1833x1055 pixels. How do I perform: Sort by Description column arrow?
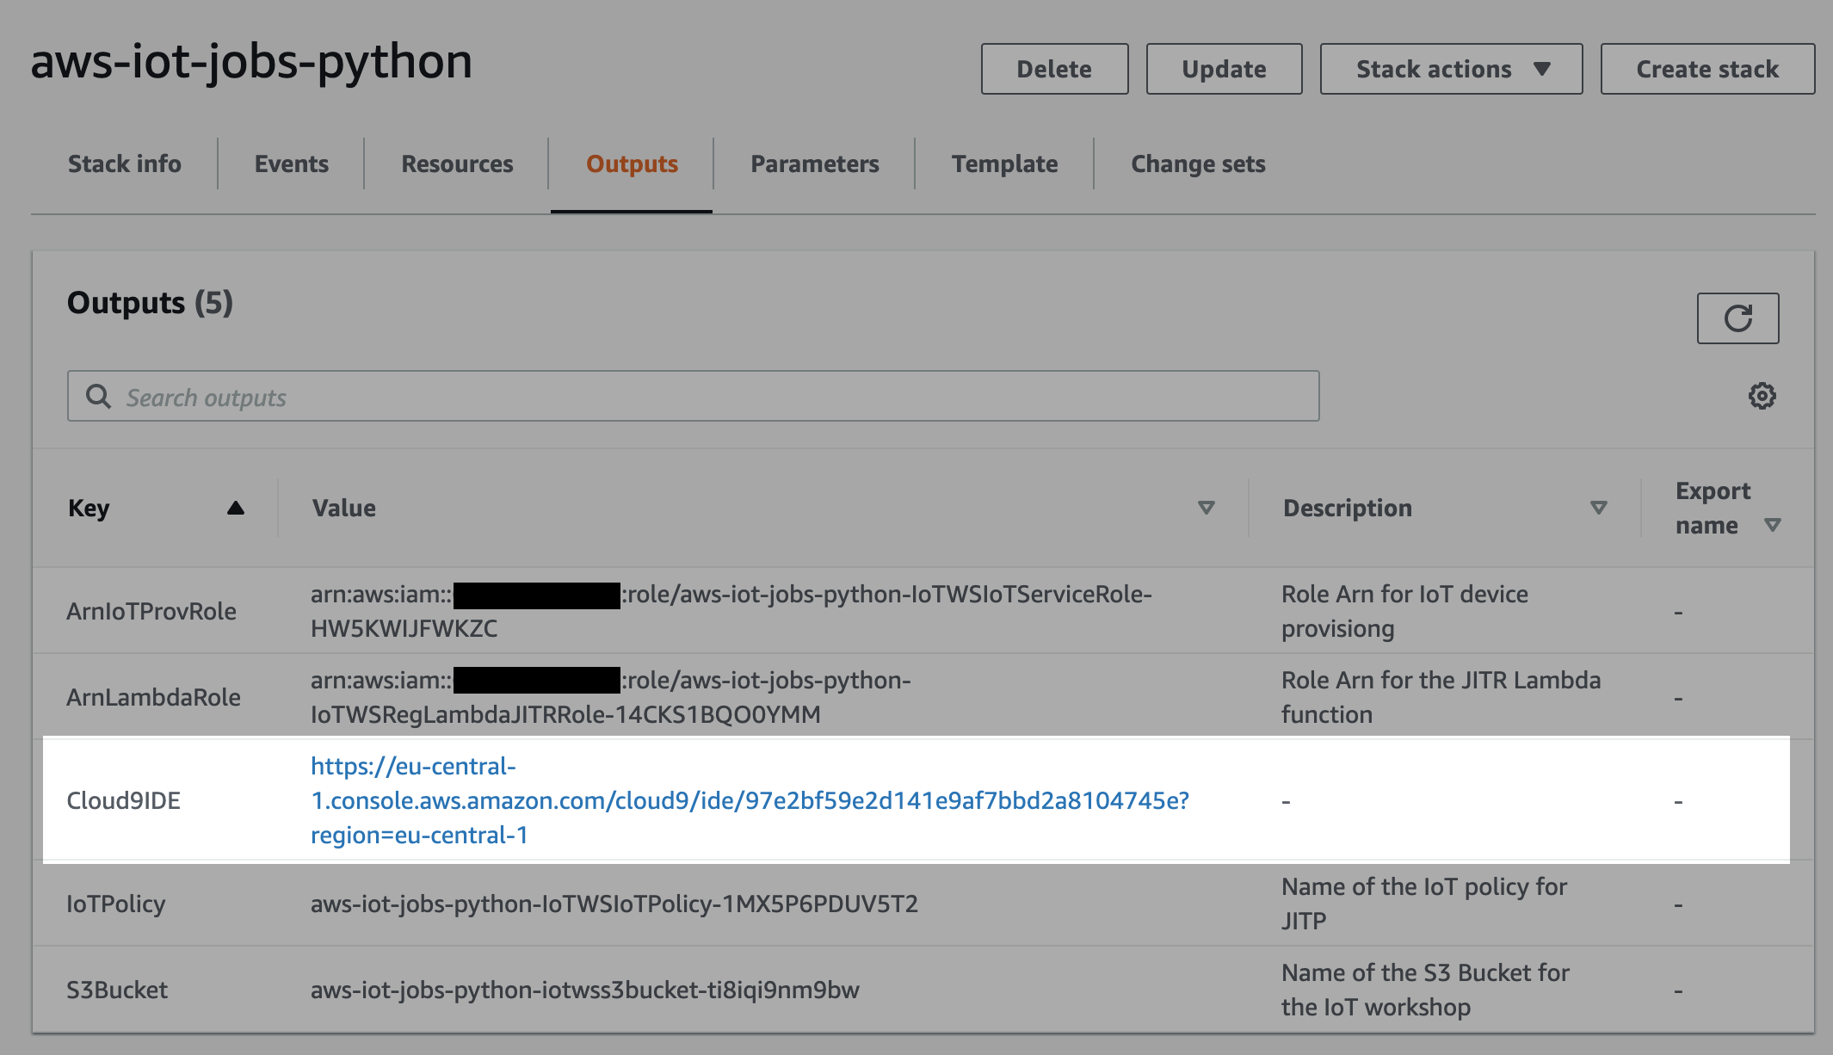[x=1598, y=508]
